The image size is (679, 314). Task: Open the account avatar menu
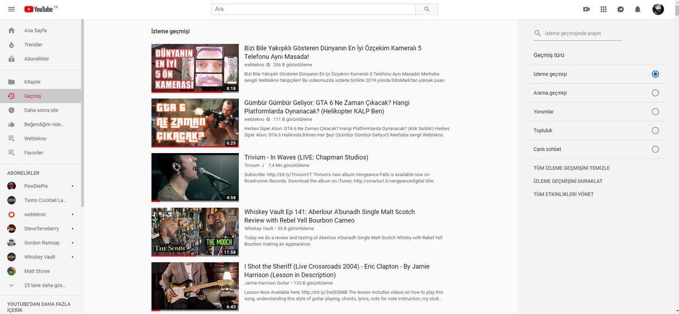point(658,9)
